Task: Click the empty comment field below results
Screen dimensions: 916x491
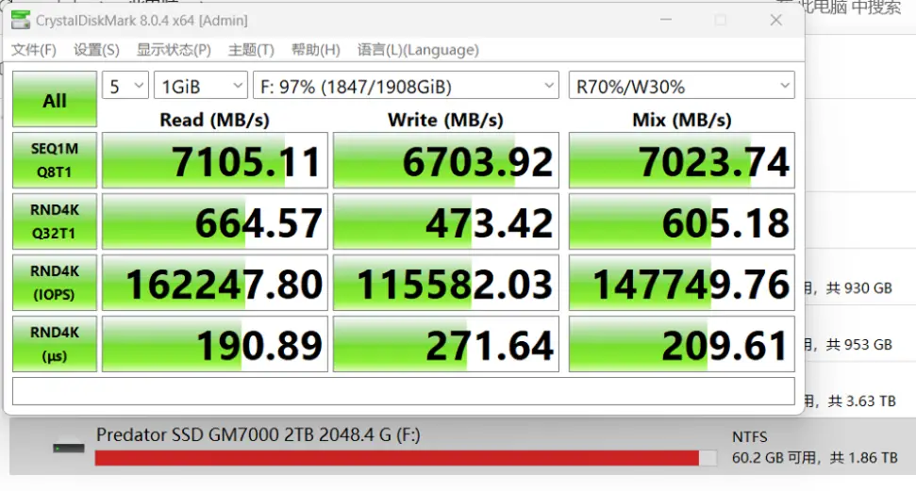Action: tap(403, 391)
